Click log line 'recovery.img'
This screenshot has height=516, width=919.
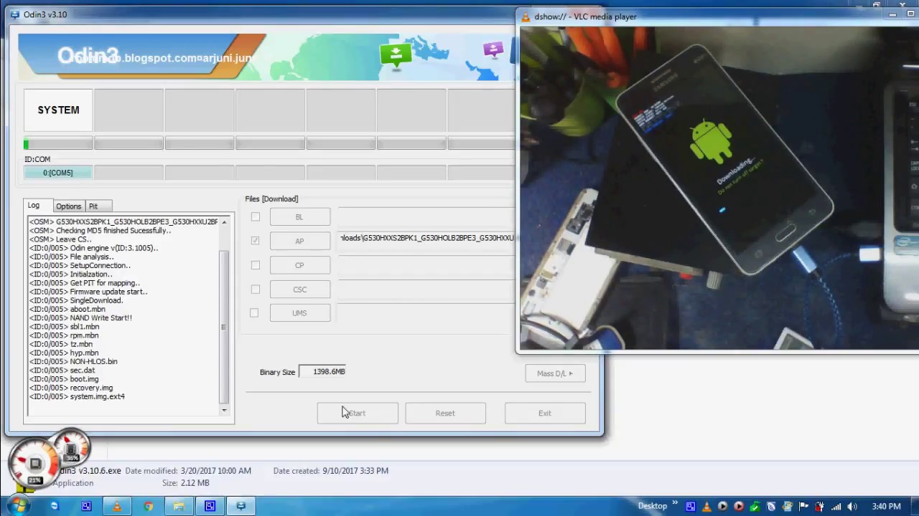point(71,388)
